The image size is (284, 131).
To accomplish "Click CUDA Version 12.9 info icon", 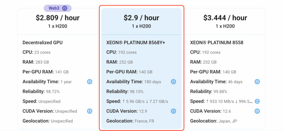I will 173,111.
